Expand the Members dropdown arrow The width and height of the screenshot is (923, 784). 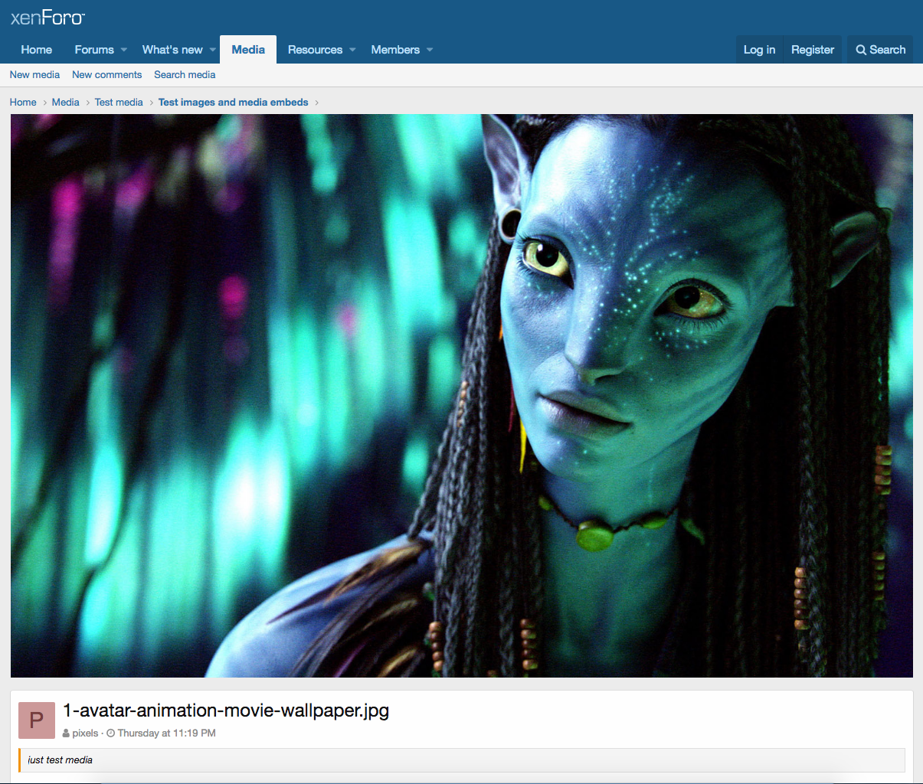coord(430,50)
